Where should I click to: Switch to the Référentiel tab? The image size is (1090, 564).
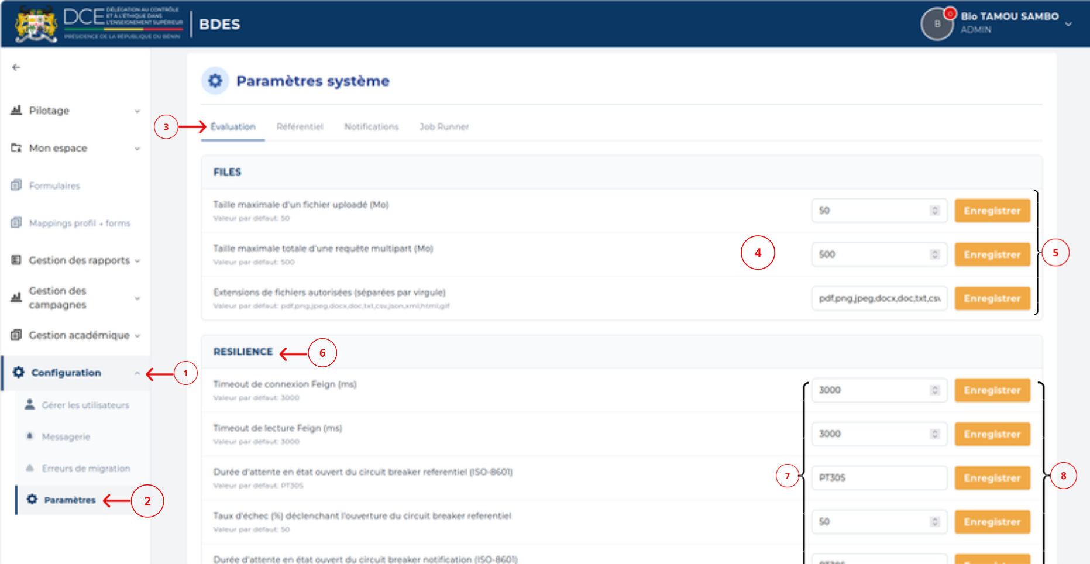(x=300, y=126)
